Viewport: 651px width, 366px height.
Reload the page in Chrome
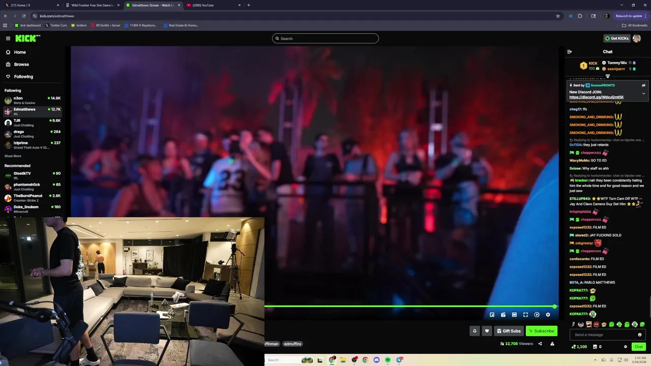[23, 16]
